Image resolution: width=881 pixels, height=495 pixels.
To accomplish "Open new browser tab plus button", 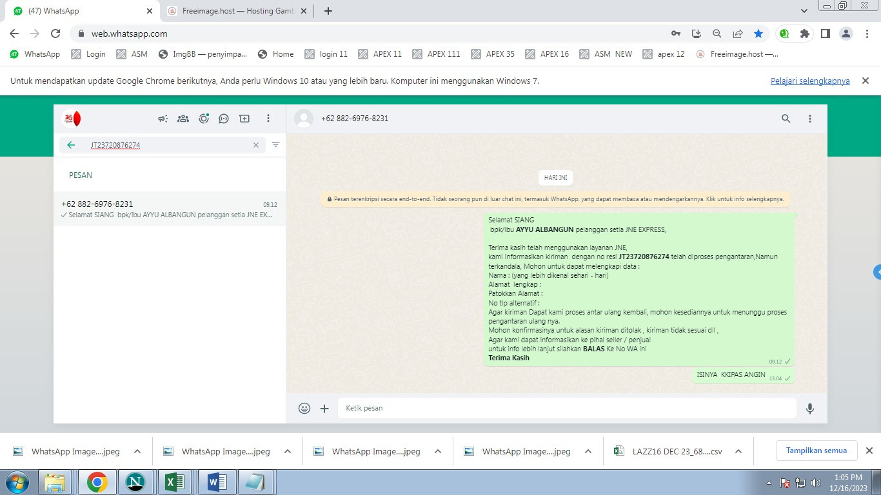I will pyautogui.click(x=328, y=11).
